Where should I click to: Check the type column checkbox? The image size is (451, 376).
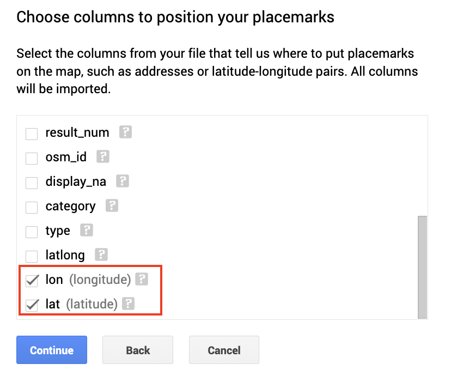(32, 232)
